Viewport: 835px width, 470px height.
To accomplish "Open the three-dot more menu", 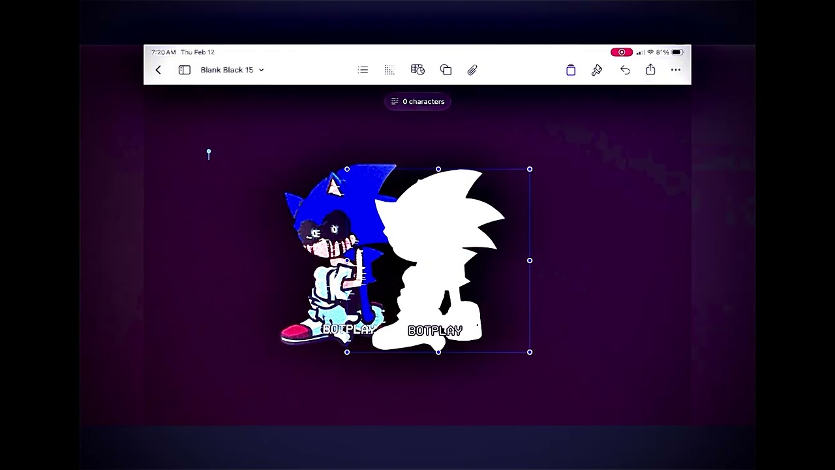I will click(676, 70).
